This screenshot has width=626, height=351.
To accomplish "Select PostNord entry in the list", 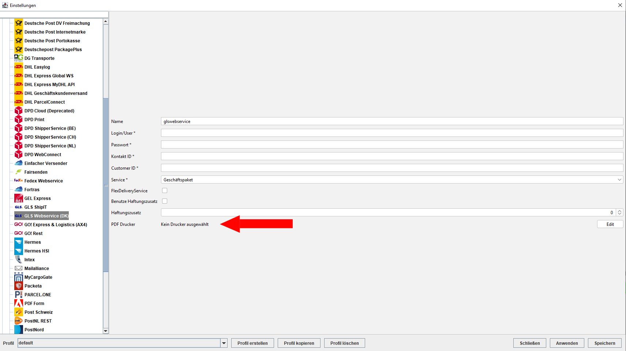I will (x=34, y=329).
